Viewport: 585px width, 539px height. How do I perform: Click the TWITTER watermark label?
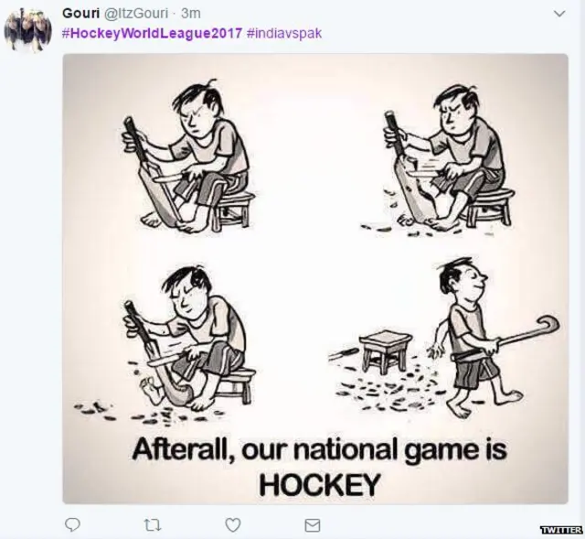point(561,530)
